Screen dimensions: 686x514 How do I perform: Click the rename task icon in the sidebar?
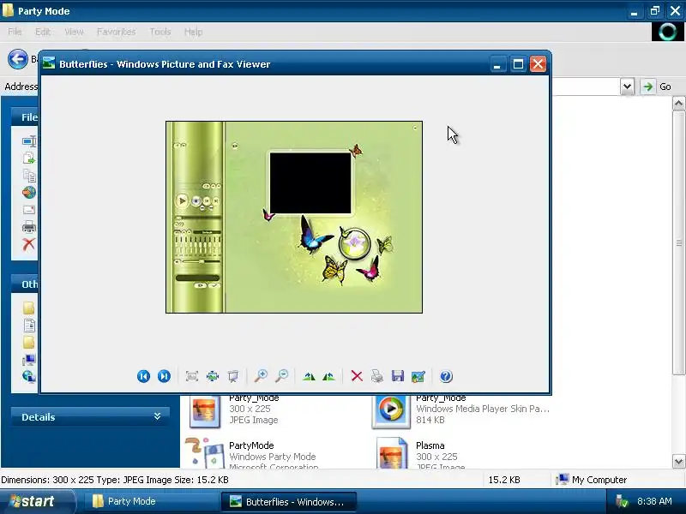pos(29,141)
